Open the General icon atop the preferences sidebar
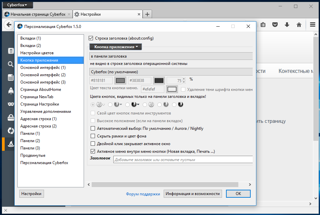Screen dimensions: 320x215 [11, 51]
